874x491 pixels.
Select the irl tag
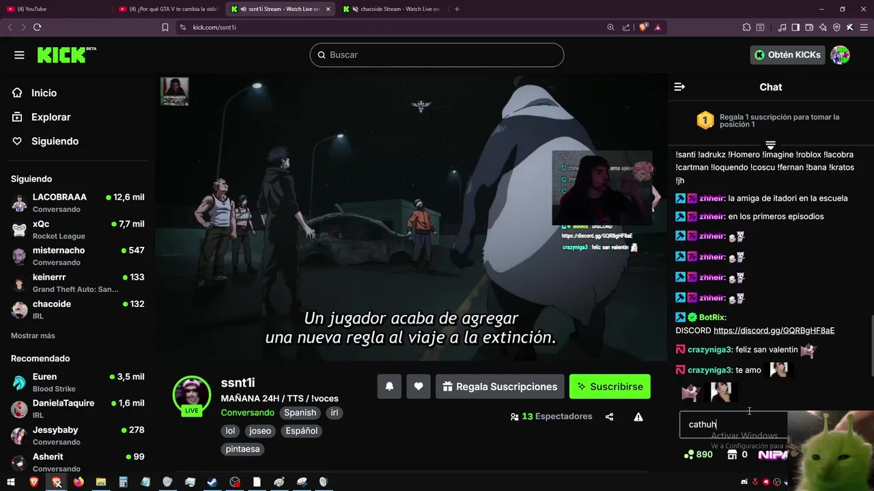pyautogui.click(x=335, y=413)
